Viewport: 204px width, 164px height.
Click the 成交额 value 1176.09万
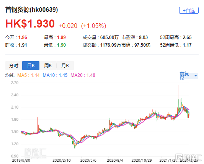pos(111,45)
